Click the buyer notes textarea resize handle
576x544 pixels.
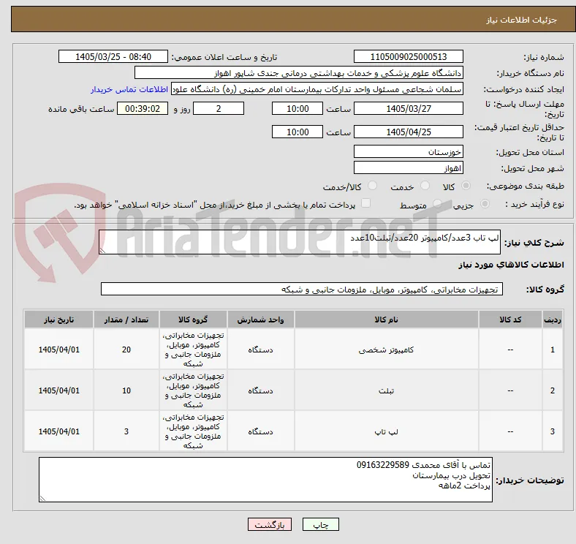(42, 499)
